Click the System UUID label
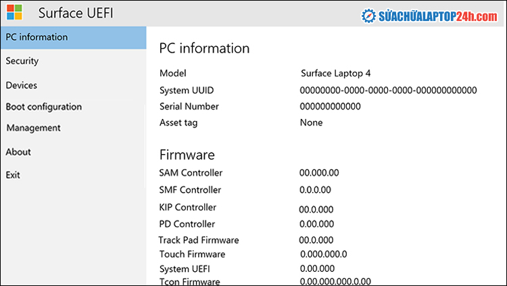The height and width of the screenshot is (286, 507). tap(187, 91)
